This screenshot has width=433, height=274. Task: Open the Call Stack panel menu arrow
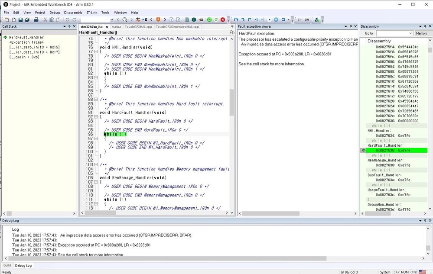(x=65, y=26)
